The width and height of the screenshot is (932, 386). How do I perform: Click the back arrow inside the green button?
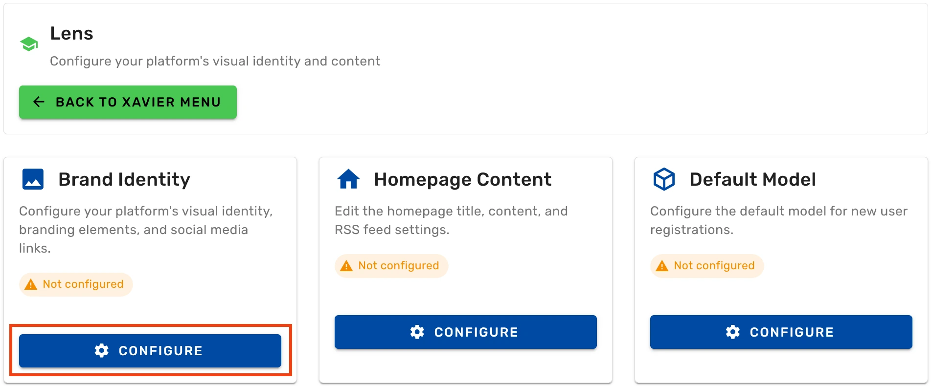click(39, 102)
